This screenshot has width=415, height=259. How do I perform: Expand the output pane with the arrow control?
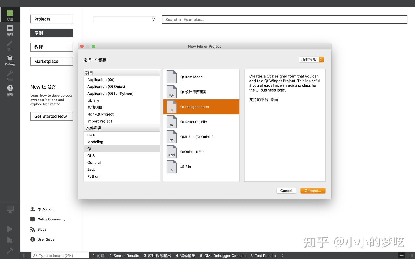[402, 255]
